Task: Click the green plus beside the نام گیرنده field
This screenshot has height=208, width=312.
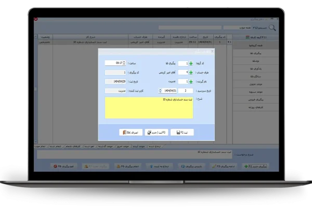Action: [x=191, y=82]
